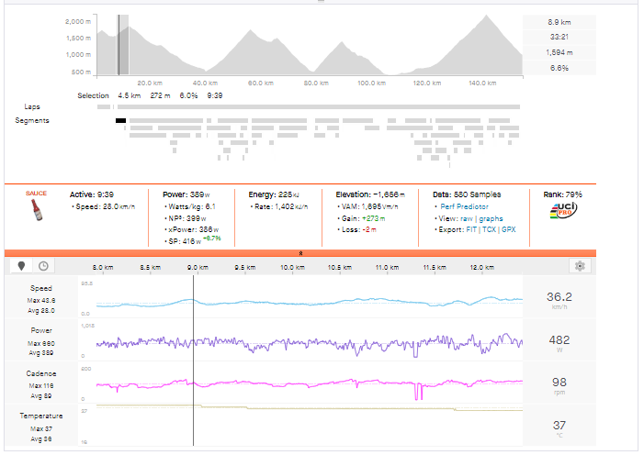Collapse the stats panel on orange bar
This screenshot has height=455, width=644.
(x=301, y=252)
